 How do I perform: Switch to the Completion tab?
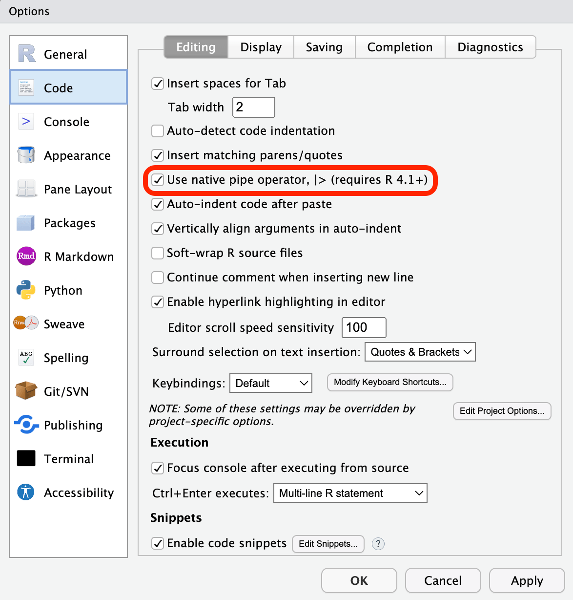click(x=400, y=47)
